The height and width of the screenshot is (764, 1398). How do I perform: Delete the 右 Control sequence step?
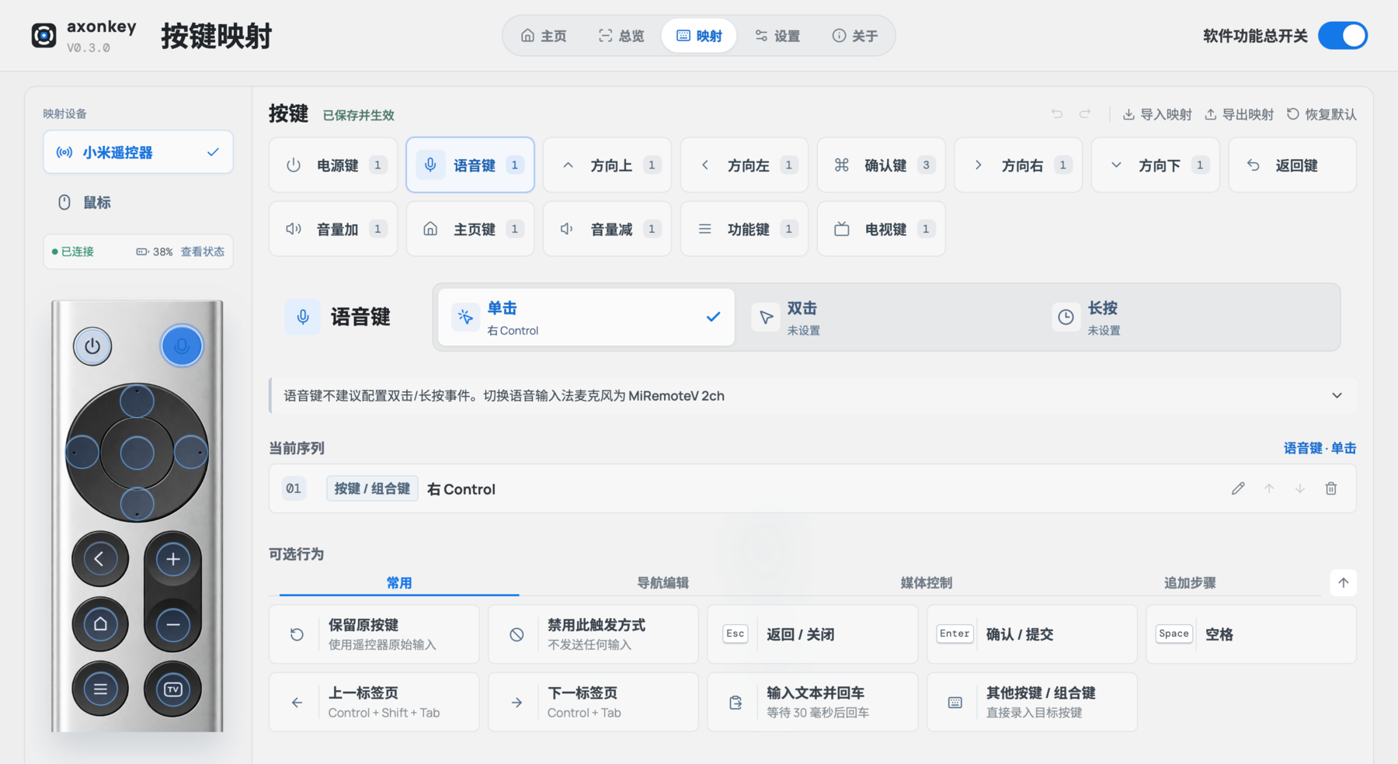click(1331, 488)
